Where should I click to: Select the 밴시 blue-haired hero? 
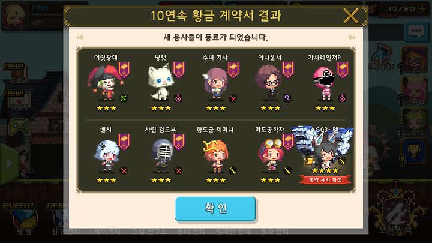coord(106,155)
